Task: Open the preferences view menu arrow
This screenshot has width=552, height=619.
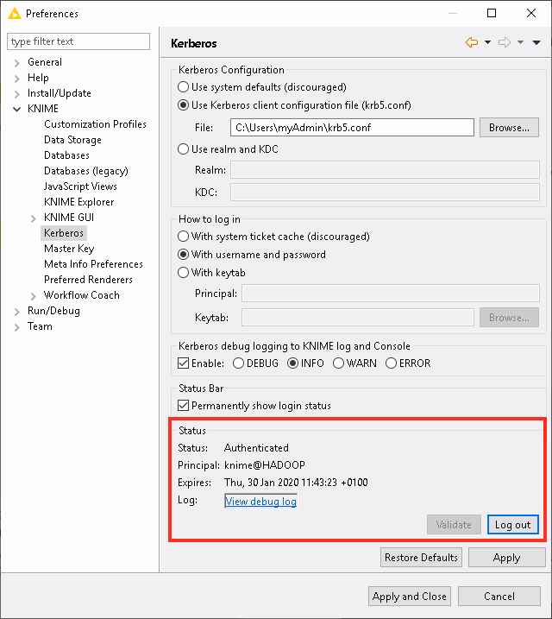Action: (x=536, y=42)
